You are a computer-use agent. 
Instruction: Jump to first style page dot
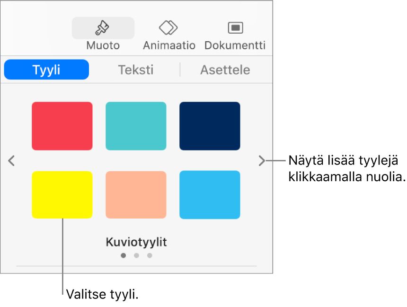coord(123,255)
